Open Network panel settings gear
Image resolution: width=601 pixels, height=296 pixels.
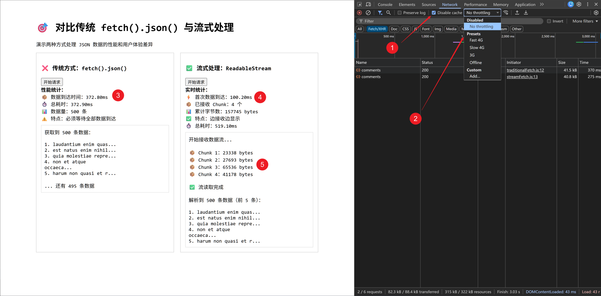coord(596,13)
